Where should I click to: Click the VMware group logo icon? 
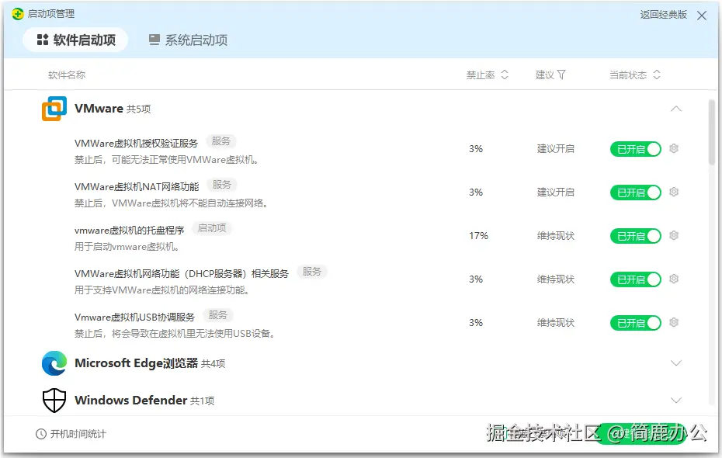click(x=54, y=109)
